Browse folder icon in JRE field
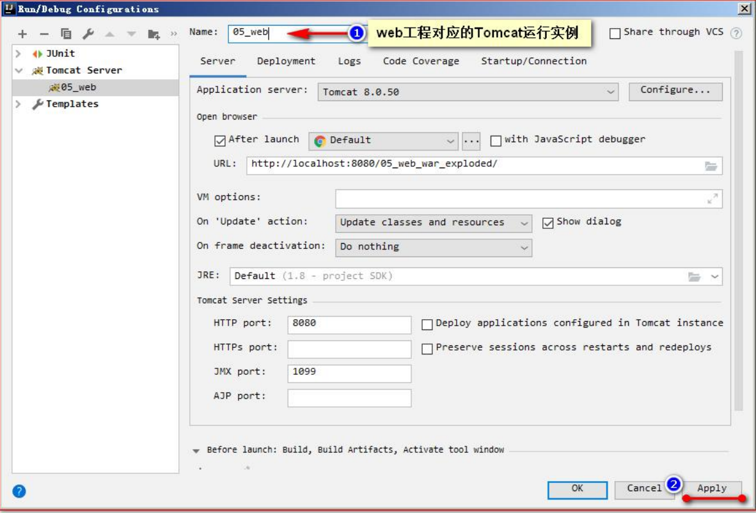Screen dimensions: 756x513 click(x=695, y=277)
